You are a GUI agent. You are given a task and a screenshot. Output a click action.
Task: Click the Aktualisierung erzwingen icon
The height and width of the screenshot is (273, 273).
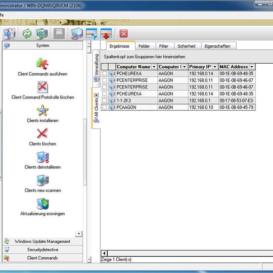coord(42,204)
